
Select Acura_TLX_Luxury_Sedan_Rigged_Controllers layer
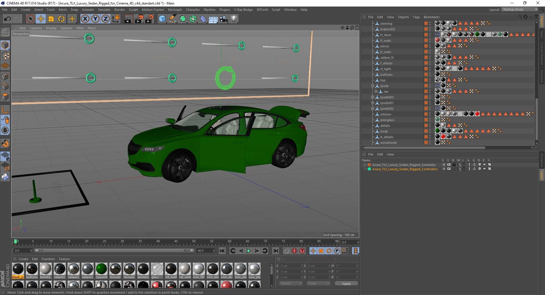[405, 169]
